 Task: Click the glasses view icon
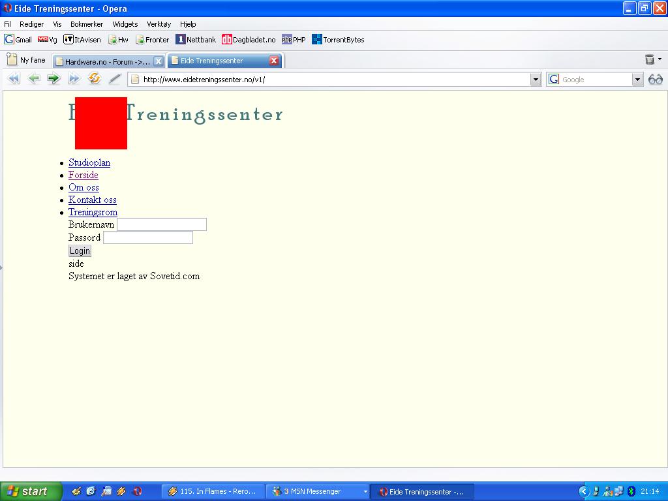pyautogui.click(x=656, y=79)
